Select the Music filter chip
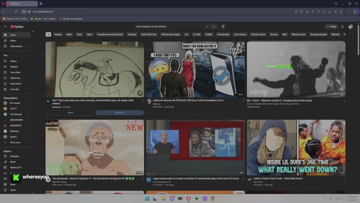Image resolution: width=360 pixels, height=203 pixels. coord(69,34)
